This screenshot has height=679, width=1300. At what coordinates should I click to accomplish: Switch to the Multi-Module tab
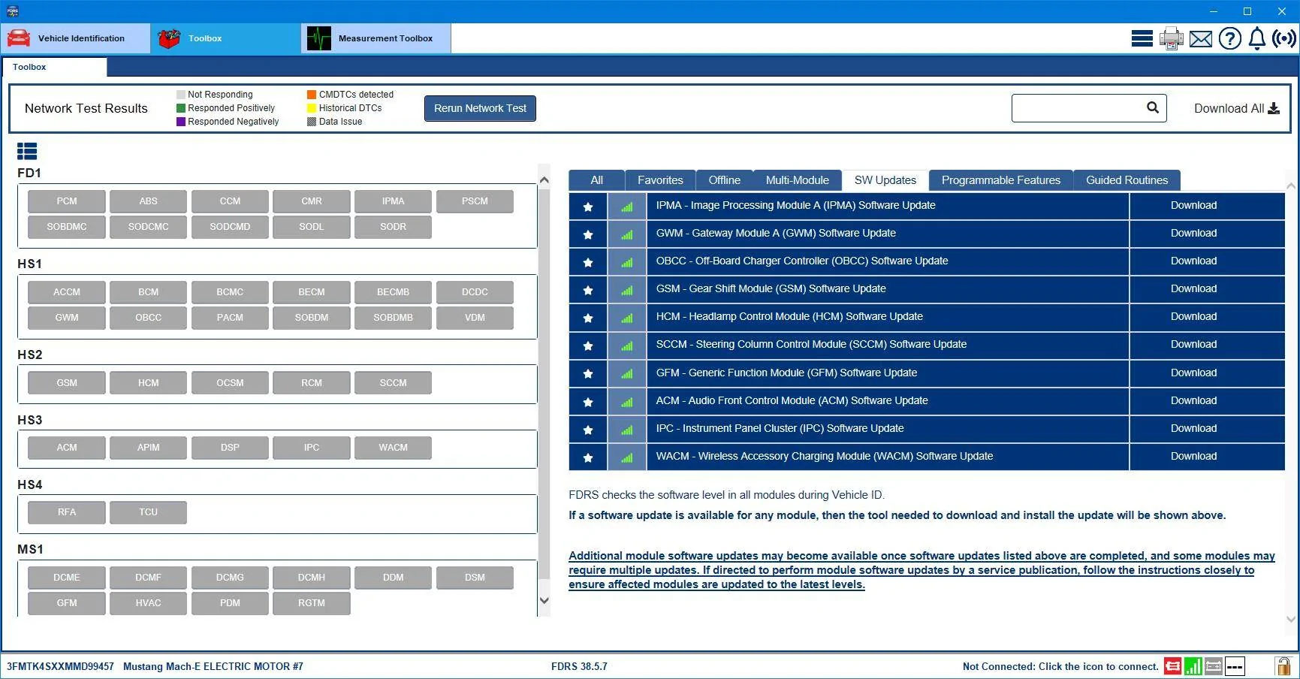(x=797, y=180)
